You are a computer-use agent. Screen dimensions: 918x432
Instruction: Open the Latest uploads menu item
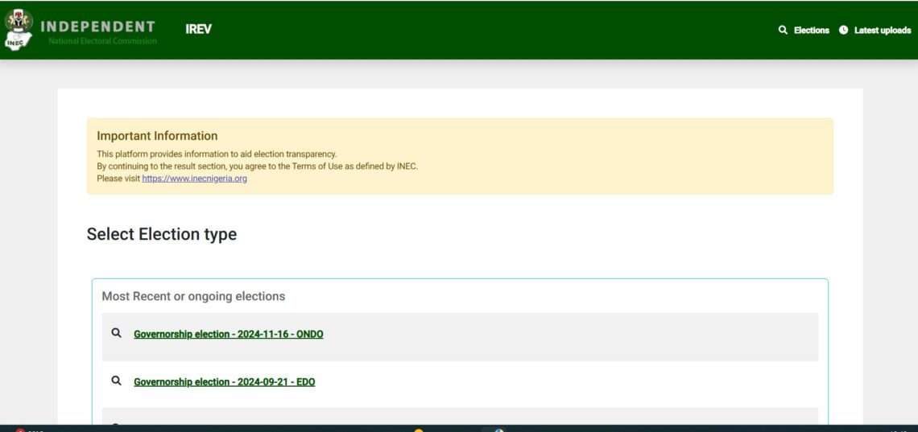pyautogui.click(x=883, y=31)
